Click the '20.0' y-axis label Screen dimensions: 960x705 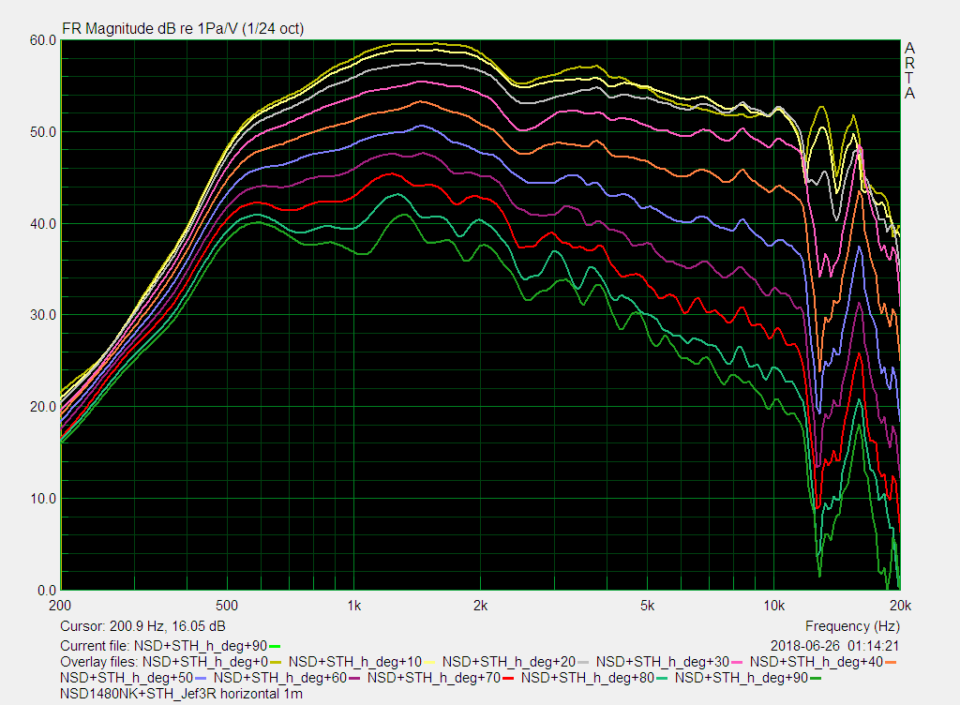click(43, 407)
